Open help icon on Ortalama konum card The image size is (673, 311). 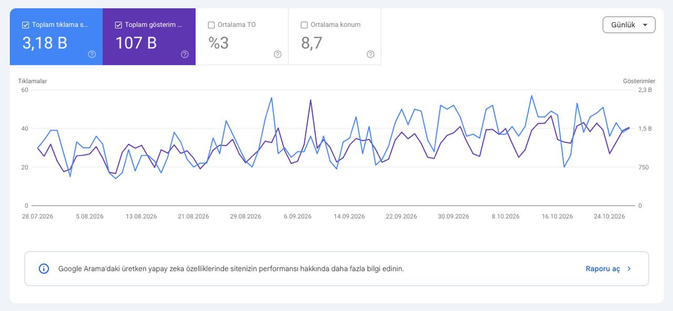[370, 54]
